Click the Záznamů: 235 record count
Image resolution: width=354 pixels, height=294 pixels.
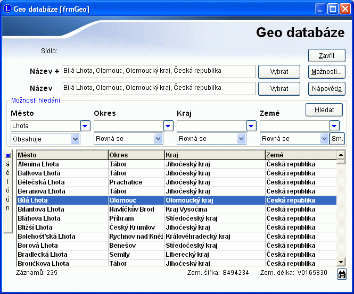pos(37,273)
